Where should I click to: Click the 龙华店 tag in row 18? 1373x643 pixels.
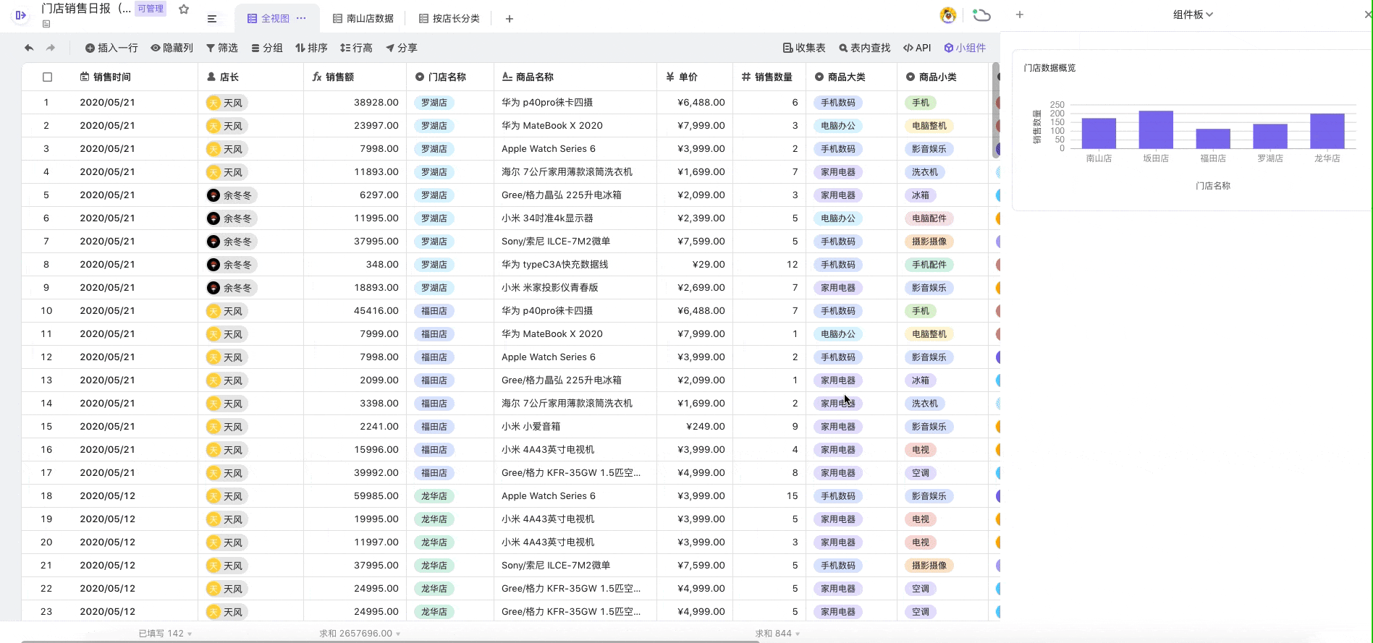click(x=434, y=496)
